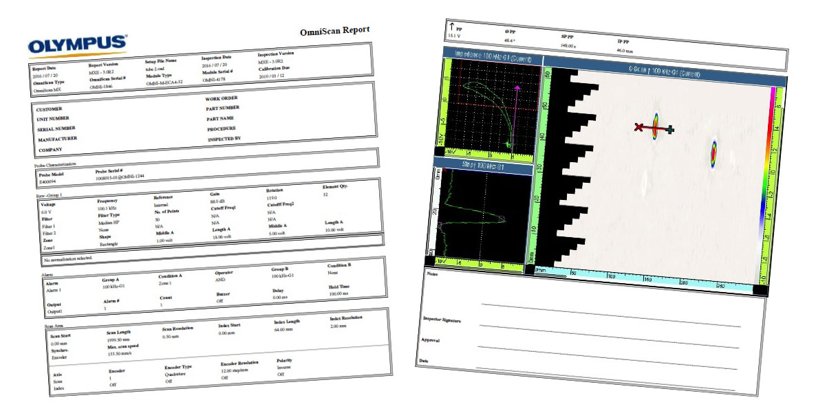This screenshot has height=413, width=816.
Task: Select the defect indication under the red cursor line
Action: coord(655,126)
